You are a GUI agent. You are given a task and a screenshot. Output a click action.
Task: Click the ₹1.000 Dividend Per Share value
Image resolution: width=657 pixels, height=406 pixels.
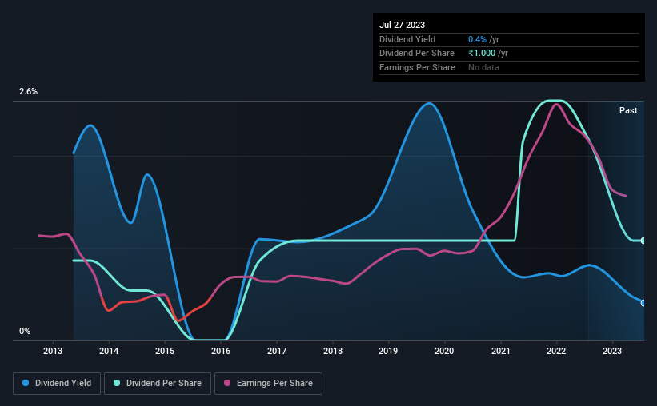coord(482,54)
